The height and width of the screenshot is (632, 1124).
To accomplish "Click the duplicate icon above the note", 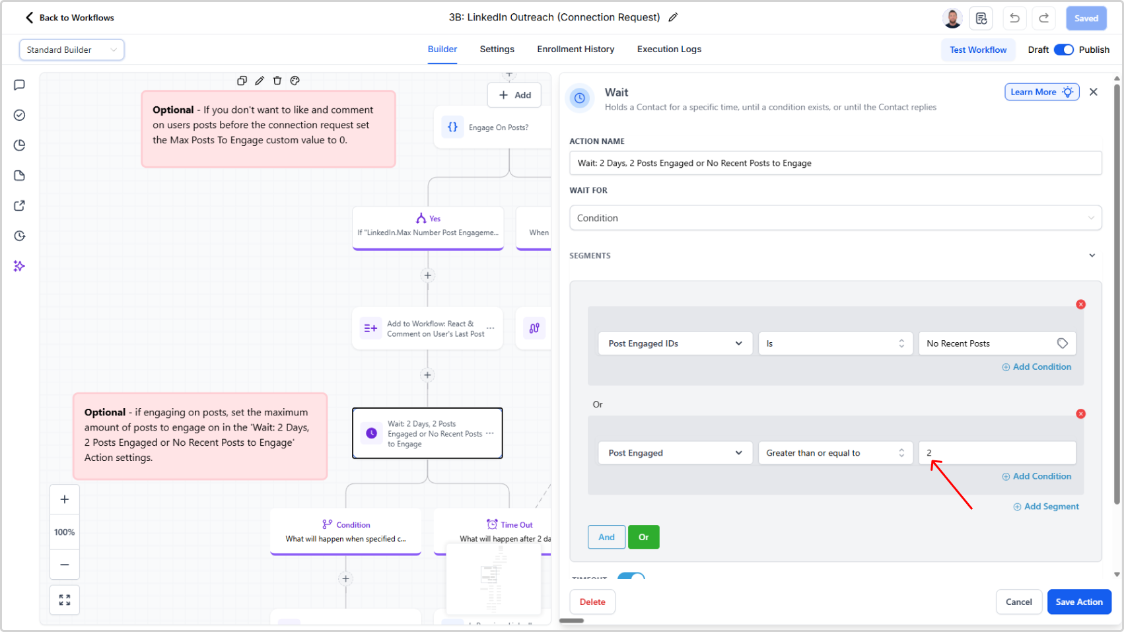I will 242,81.
